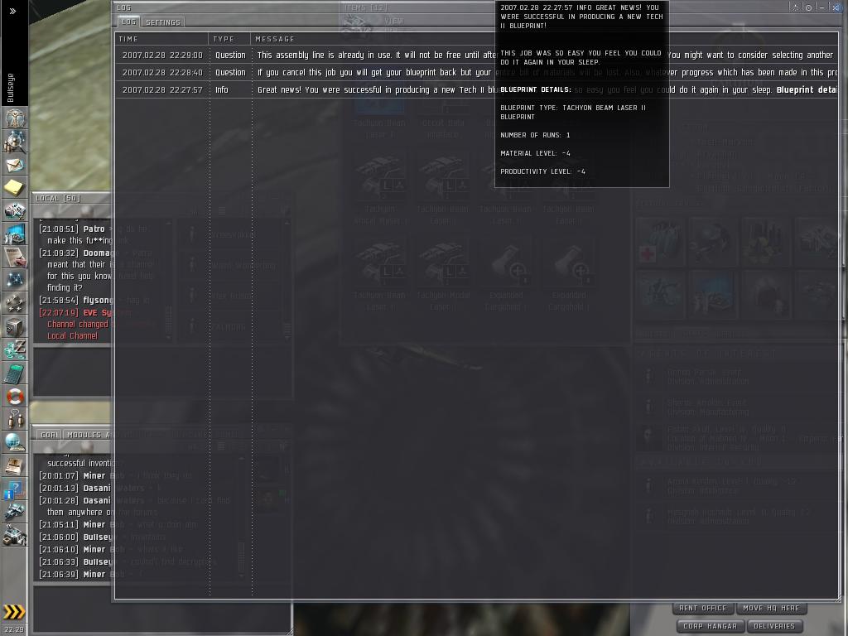Viewport: 848px width, 636px height.
Task: Open the market graph icon
Action: (15, 234)
